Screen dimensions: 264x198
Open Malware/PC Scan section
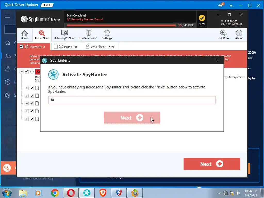64,35
